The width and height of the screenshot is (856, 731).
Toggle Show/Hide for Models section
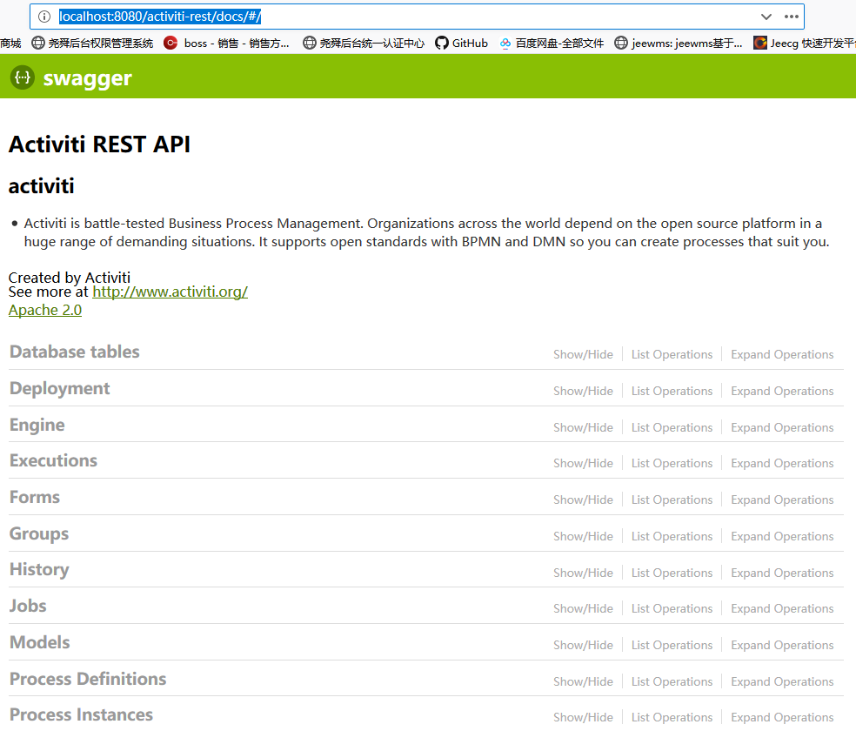point(583,644)
